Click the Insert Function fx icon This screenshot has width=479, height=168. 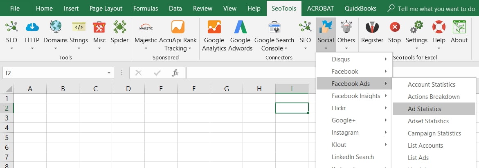click(175, 73)
